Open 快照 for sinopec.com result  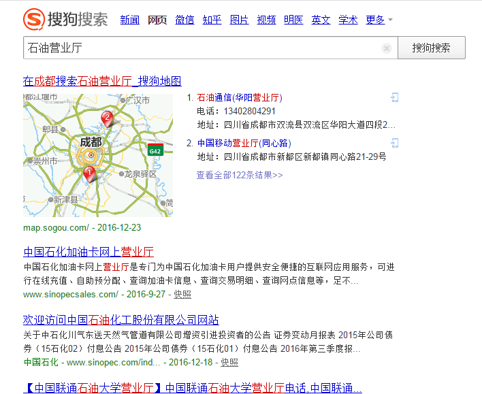[x=229, y=362]
